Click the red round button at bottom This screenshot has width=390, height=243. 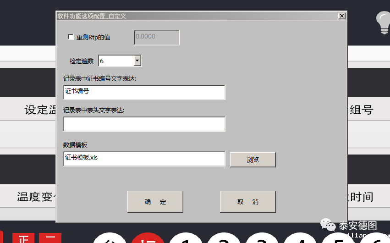tap(148, 238)
